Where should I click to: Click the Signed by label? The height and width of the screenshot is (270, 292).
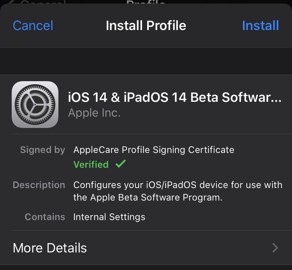tap(42, 150)
